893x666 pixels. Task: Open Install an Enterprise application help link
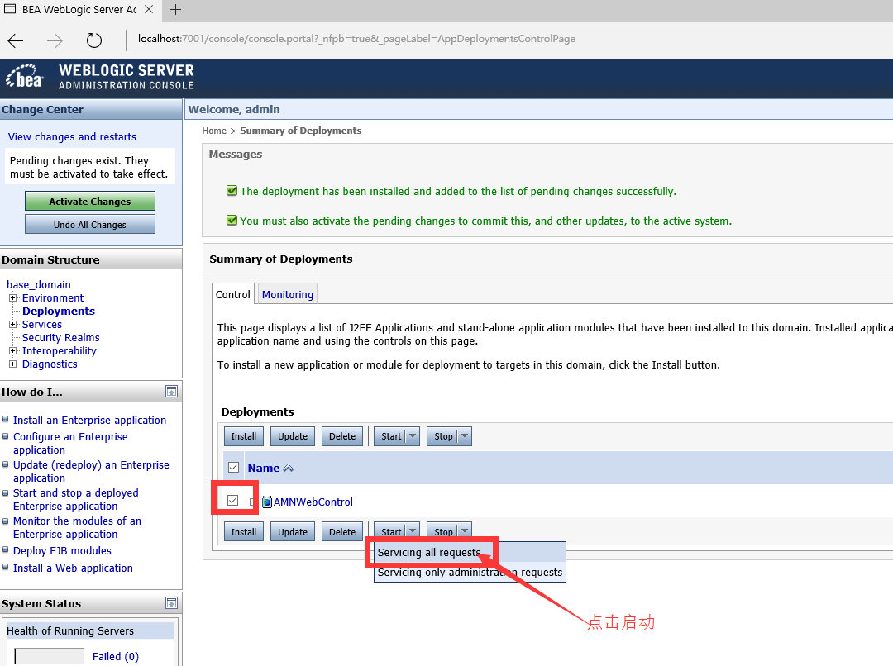coord(89,420)
